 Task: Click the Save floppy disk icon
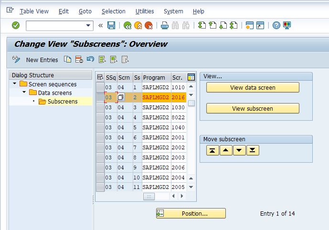111,25
